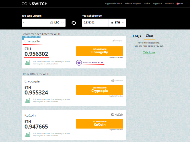Screen dimensions: 190x142
Task: Click the receive amount field showing 0.956302
Action: tap(95, 23)
